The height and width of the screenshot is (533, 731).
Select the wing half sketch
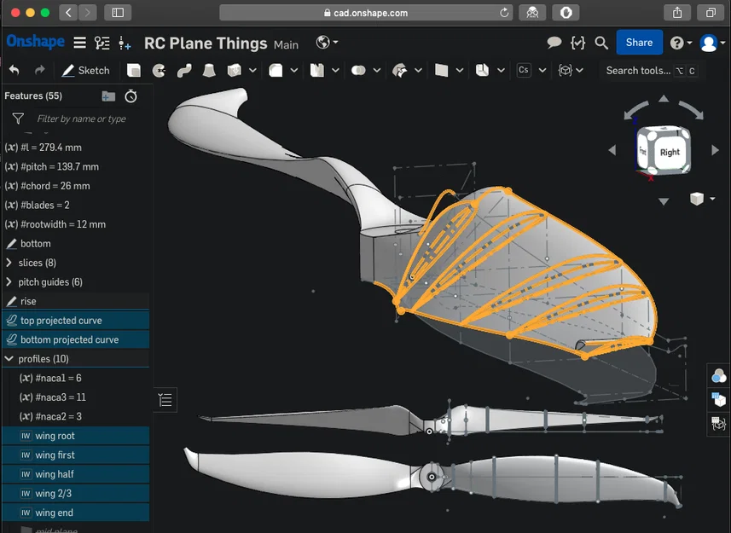(60, 473)
